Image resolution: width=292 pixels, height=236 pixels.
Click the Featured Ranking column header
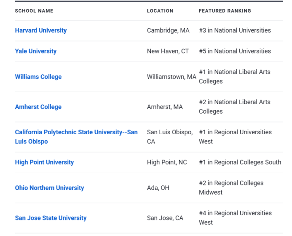pos(225,11)
